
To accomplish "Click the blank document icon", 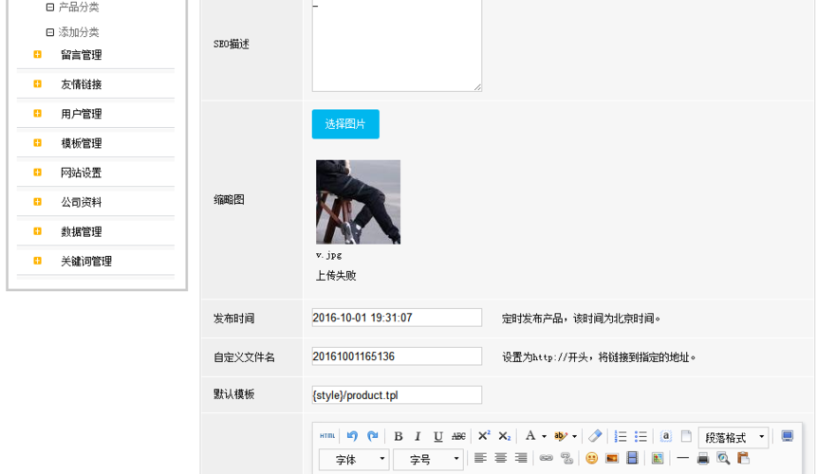I will pyautogui.click(x=686, y=436).
